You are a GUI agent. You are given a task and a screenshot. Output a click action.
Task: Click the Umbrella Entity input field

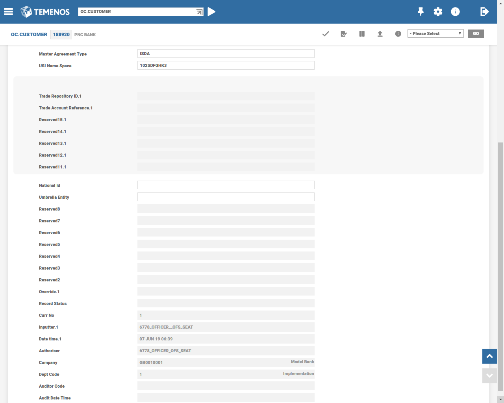click(x=226, y=197)
